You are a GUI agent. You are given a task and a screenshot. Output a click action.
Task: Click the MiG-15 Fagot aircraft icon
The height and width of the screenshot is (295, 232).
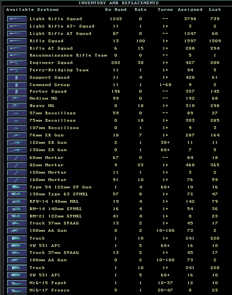point(17,283)
